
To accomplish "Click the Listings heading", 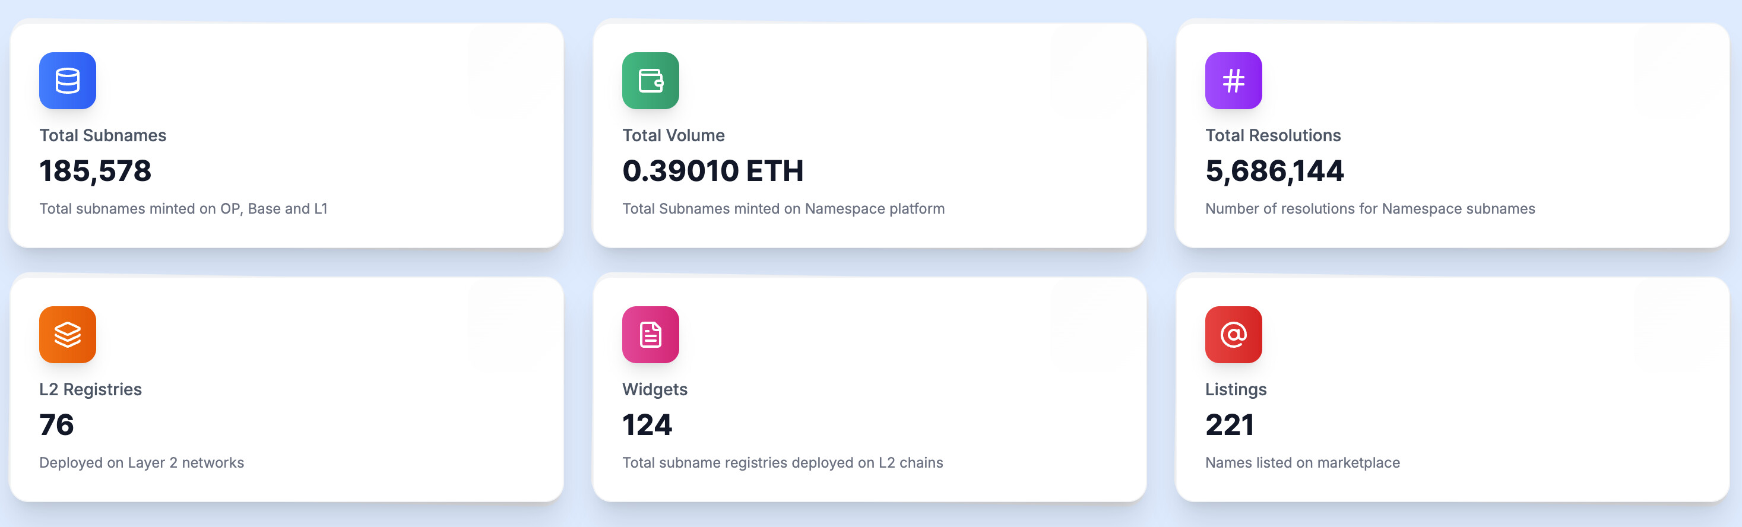I will pos(1236,390).
